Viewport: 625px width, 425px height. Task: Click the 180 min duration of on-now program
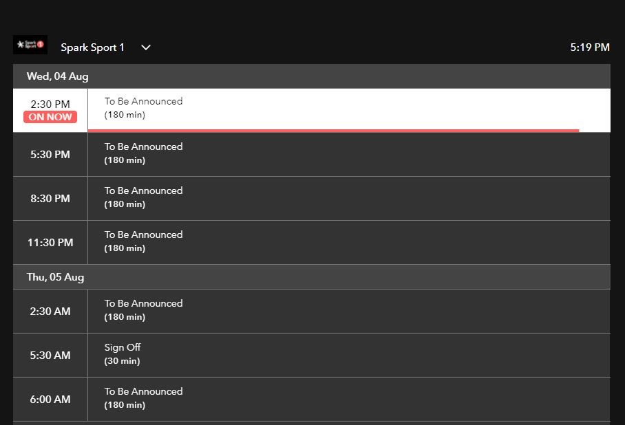[x=125, y=115]
